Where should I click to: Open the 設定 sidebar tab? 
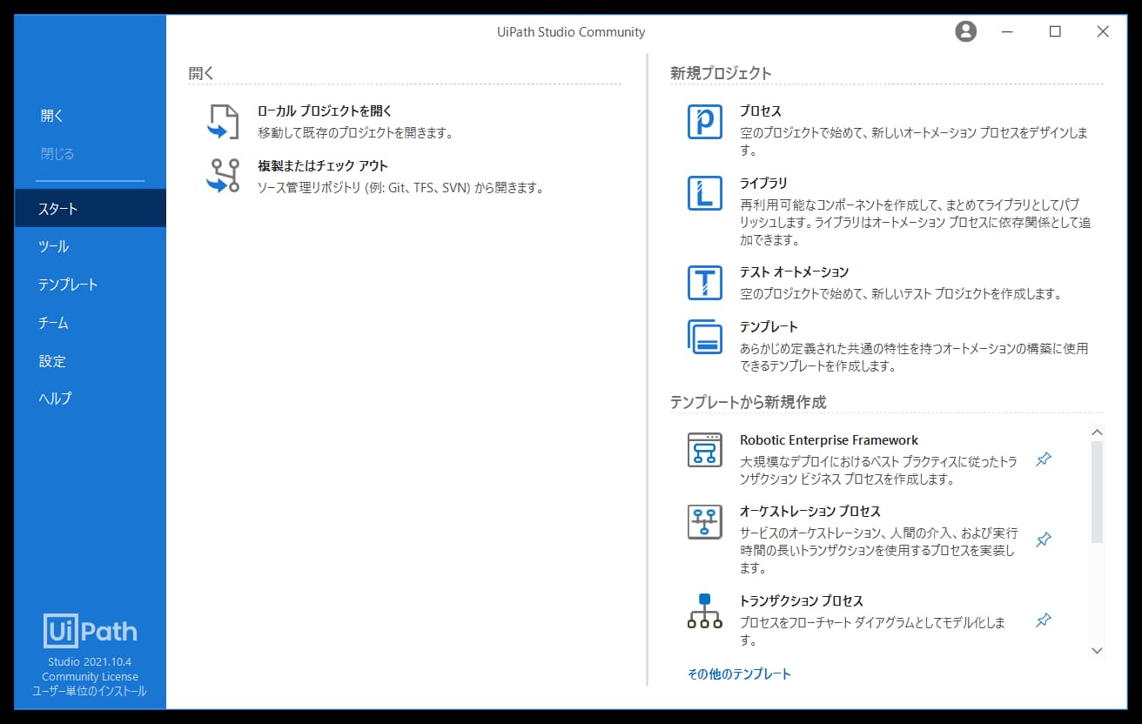pyautogui.click(x=91, y=361)
